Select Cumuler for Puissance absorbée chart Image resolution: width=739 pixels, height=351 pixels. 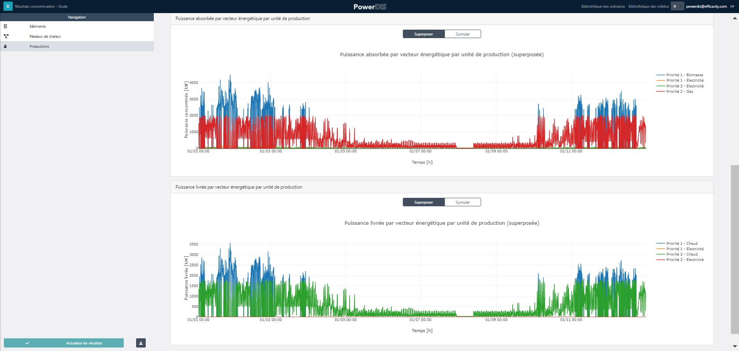pyautogui.click(x=463, y=34)
